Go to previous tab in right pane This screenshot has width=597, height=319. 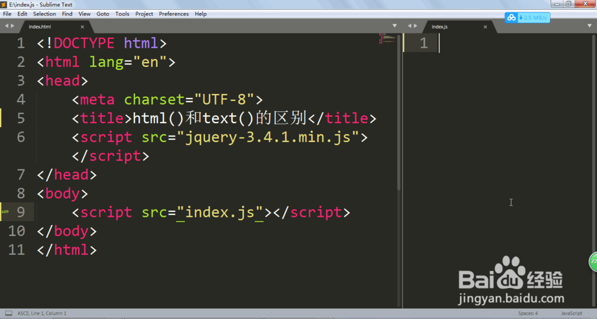pos(410,26)
